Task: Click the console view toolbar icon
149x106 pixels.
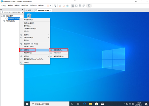Action: tap(89, 6)
